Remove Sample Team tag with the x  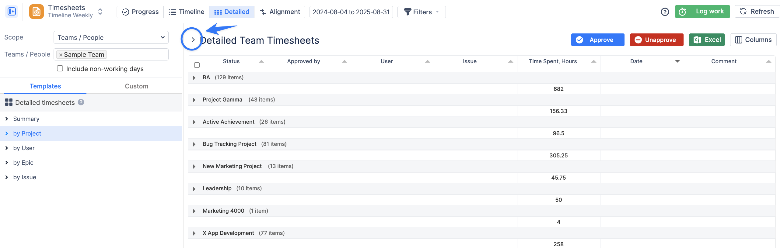point(61,55)
